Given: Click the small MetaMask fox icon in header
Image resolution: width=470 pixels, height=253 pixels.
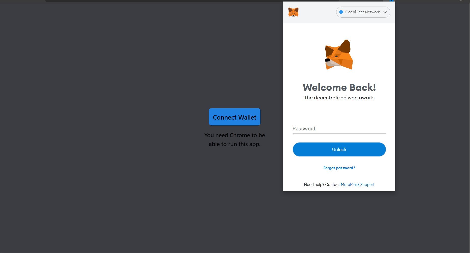Looking at the screenshot, I should point(293,12).
